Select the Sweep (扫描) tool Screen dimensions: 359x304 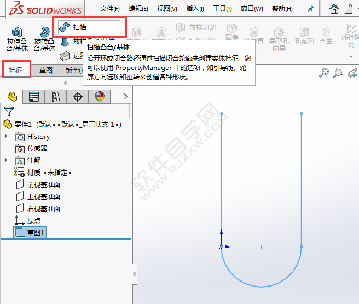tap(89, 27)
